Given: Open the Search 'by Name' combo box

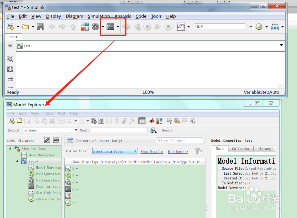Looking at the screenshot, I should [50, 130].
